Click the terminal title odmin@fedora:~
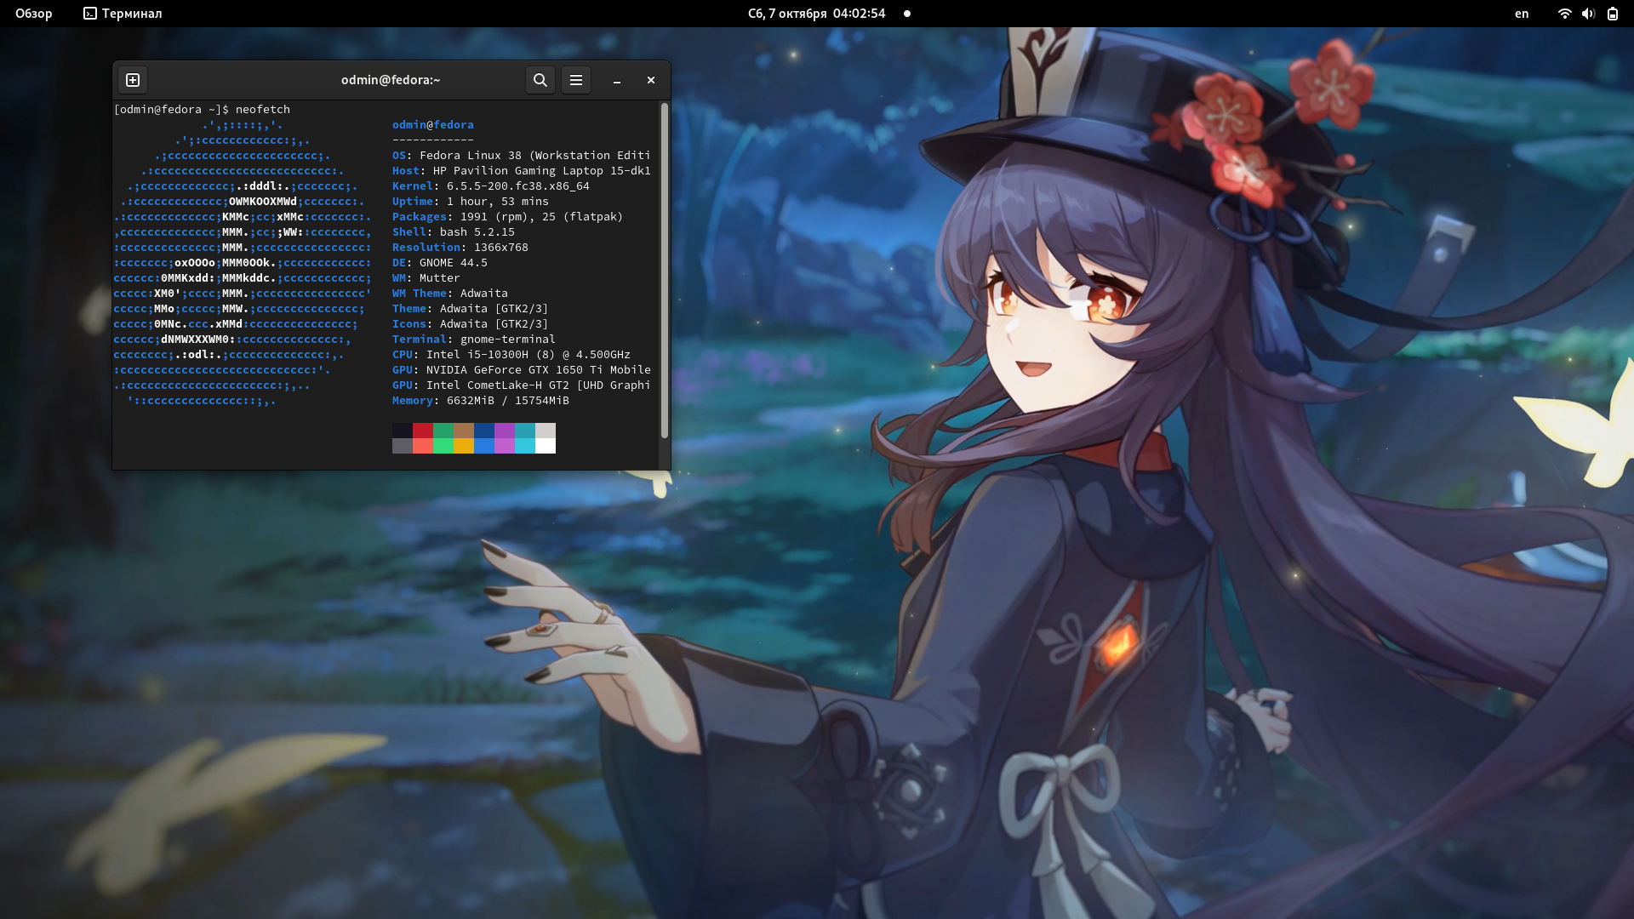 (391, 80)
